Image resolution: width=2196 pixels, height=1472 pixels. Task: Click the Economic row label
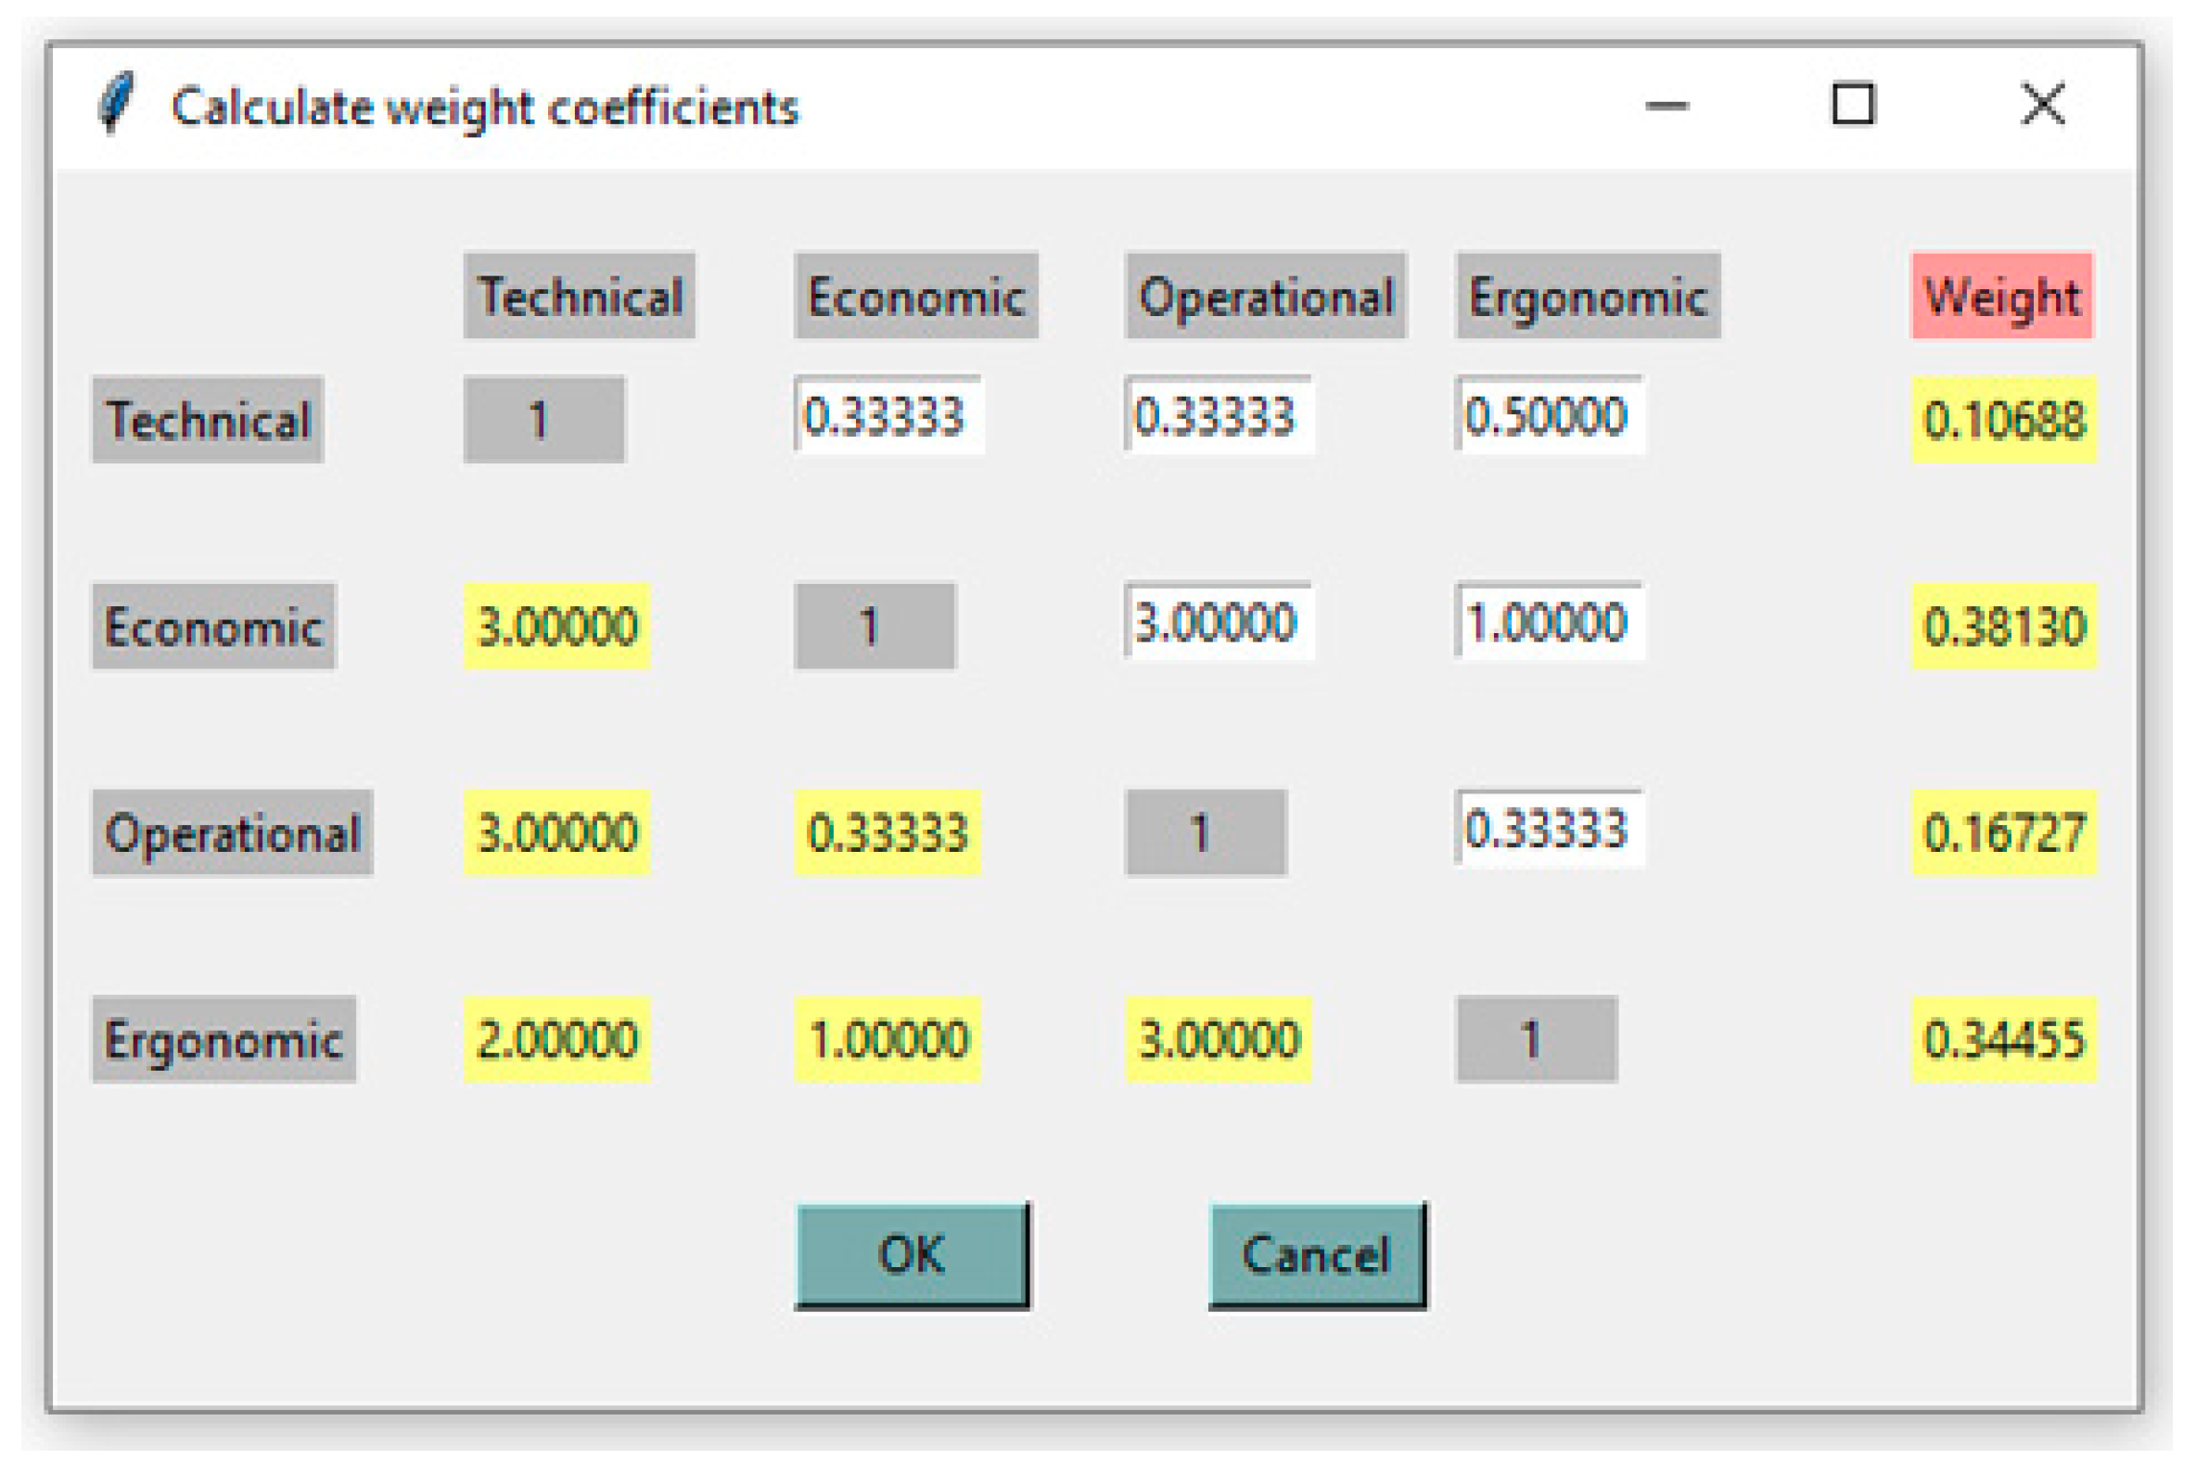(x=213, y=627)
